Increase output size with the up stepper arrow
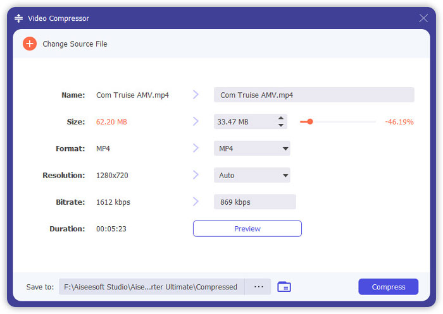Screen dimensions: 443x314 click(x=281, y=118)
